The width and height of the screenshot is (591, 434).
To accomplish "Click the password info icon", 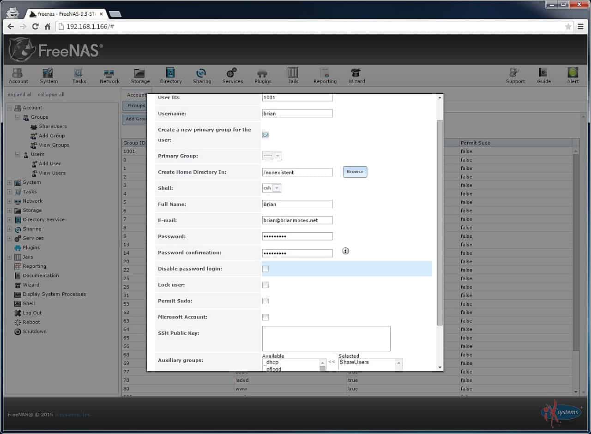I will tap(345, 251).
